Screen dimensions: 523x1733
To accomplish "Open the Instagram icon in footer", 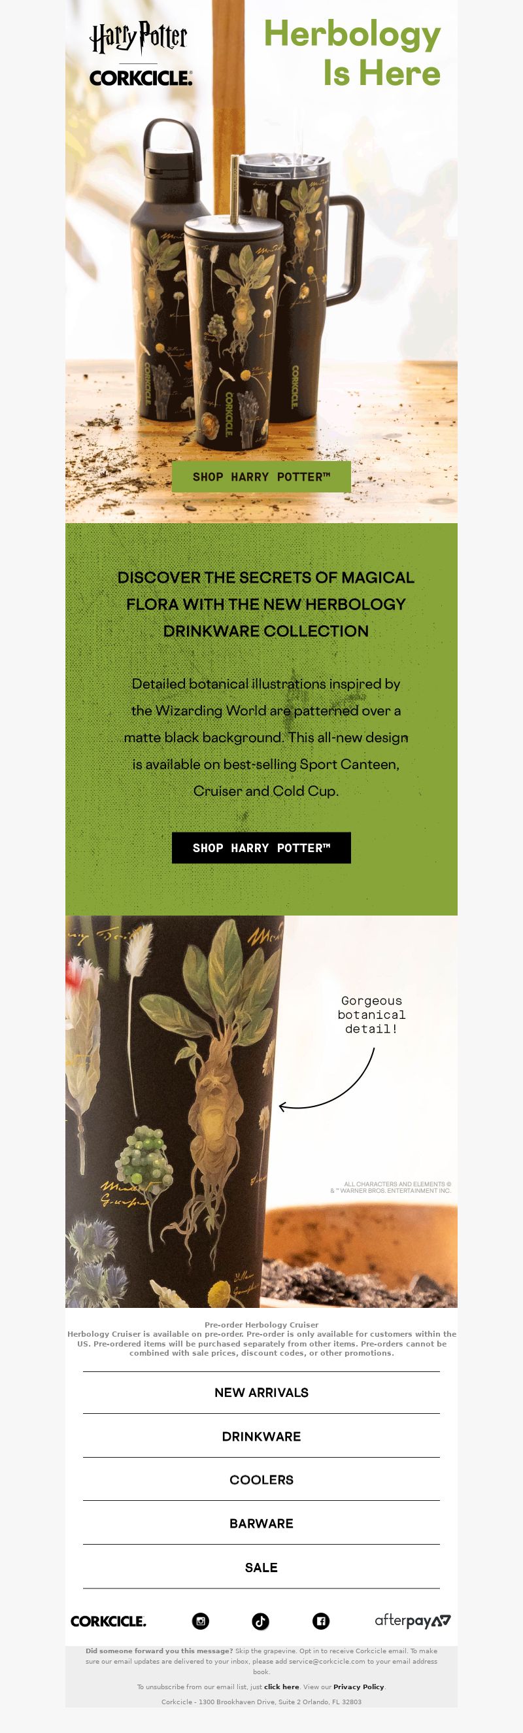I will (200, 1621).
